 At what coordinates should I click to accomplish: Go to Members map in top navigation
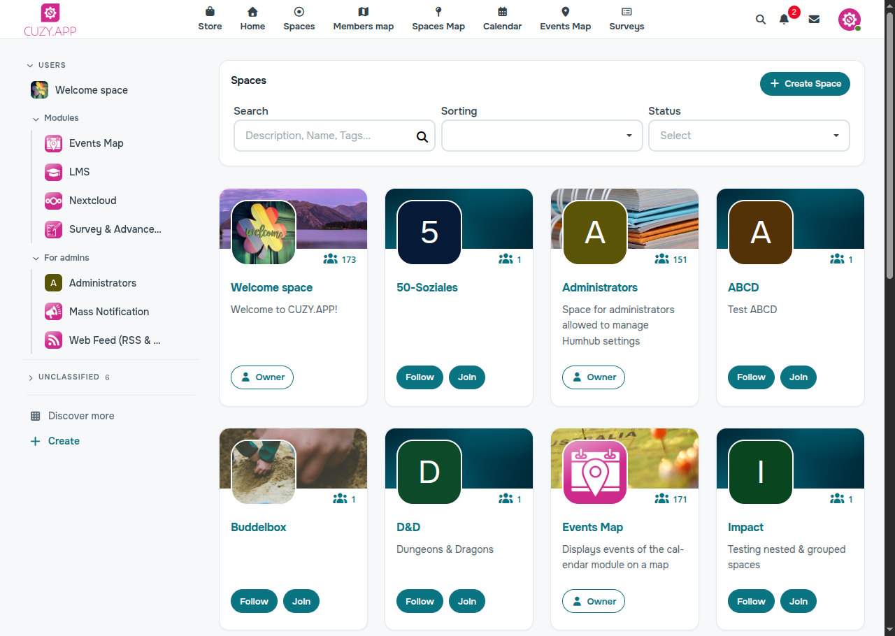[364, 20]
